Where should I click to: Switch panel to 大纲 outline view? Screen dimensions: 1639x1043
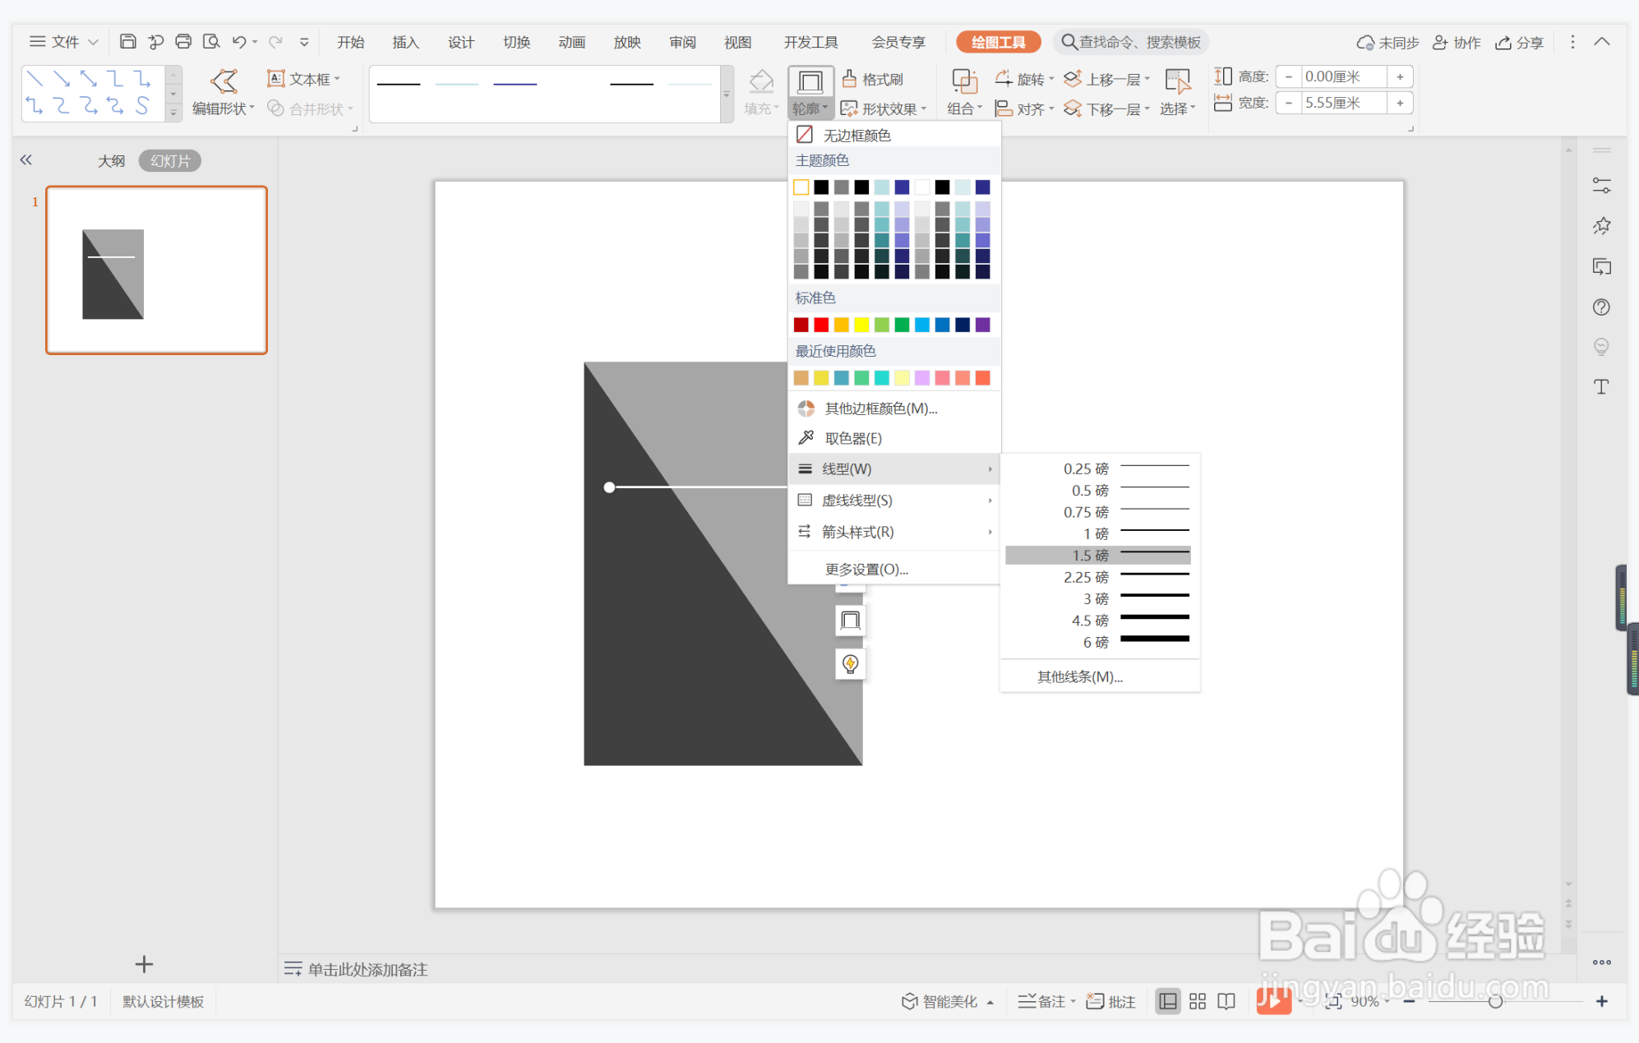pos(111,160)
